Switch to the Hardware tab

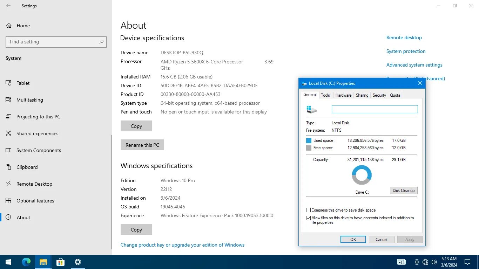pos(343,95)
